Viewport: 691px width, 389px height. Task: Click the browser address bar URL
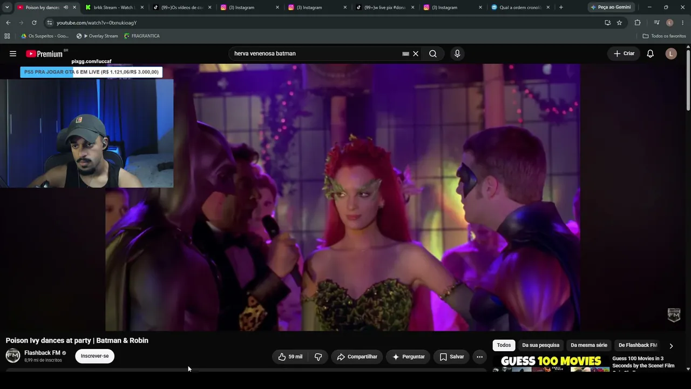pyautogui.click(x=97, y=23)
